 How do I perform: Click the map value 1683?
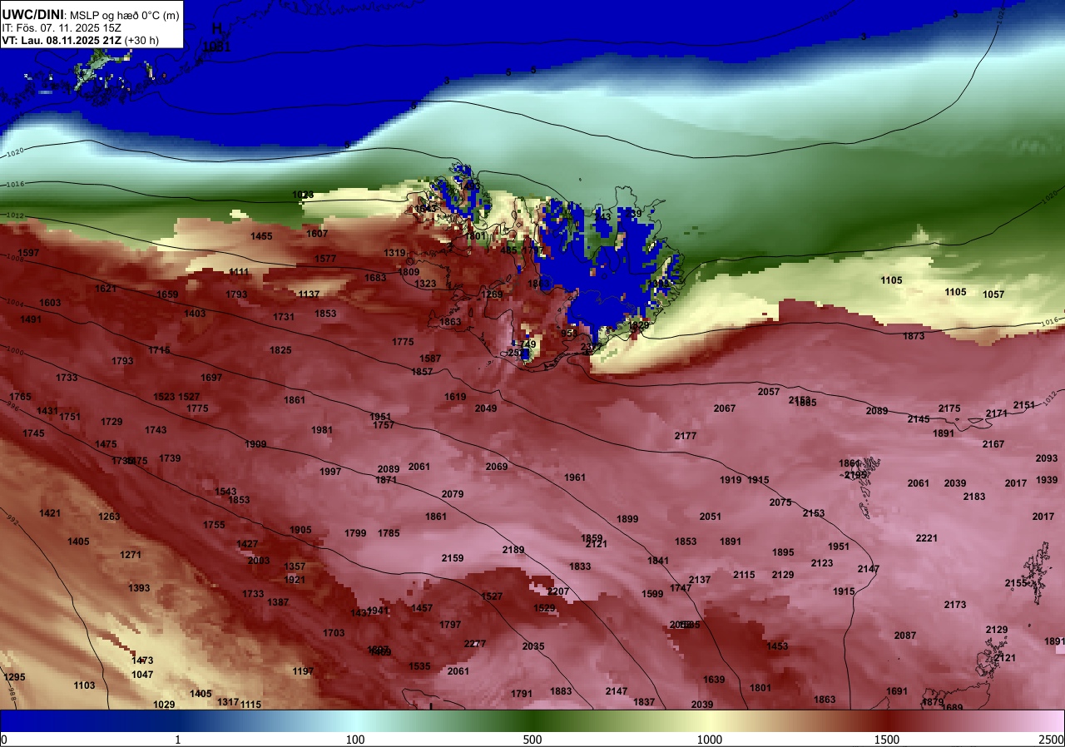375,278
